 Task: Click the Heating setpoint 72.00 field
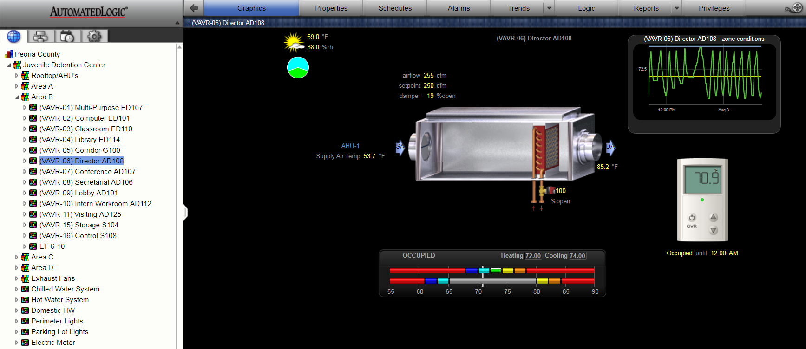(533, 256)
